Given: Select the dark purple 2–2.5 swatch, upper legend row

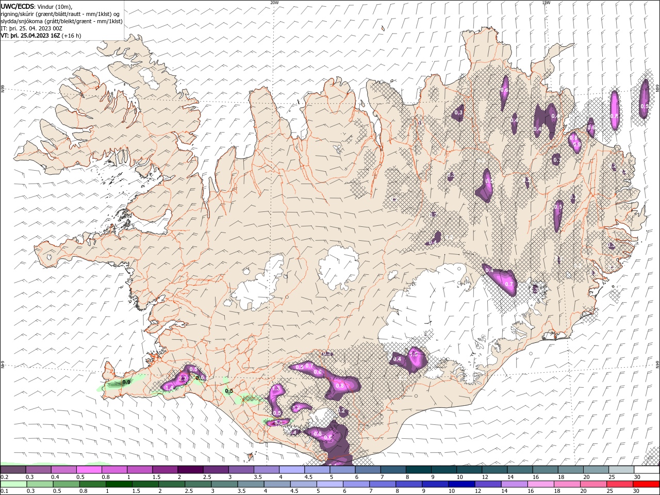Looking at the screenshot, I should tap(190, 470).
